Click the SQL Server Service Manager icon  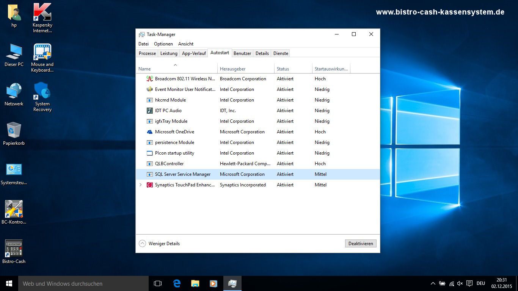tap(149, 174)
